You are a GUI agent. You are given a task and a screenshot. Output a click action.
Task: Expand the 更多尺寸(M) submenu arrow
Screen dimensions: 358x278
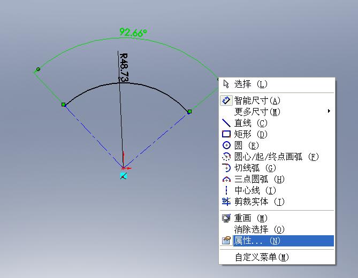pyautogui.click(x=329, y=111)
